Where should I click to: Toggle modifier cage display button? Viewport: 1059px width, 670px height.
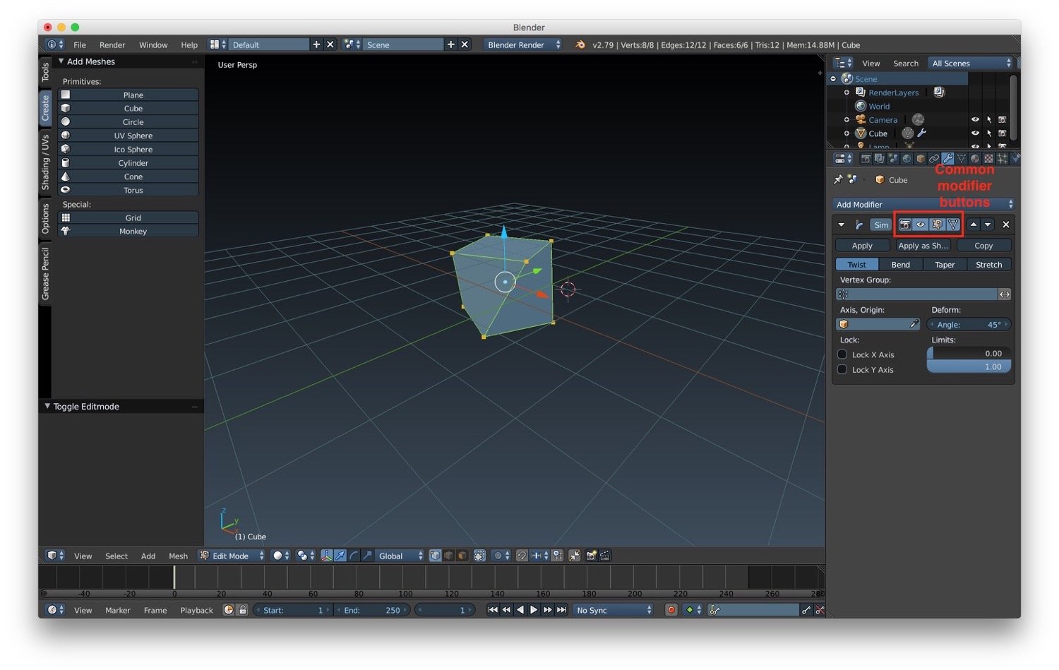[x=953, y=225]
